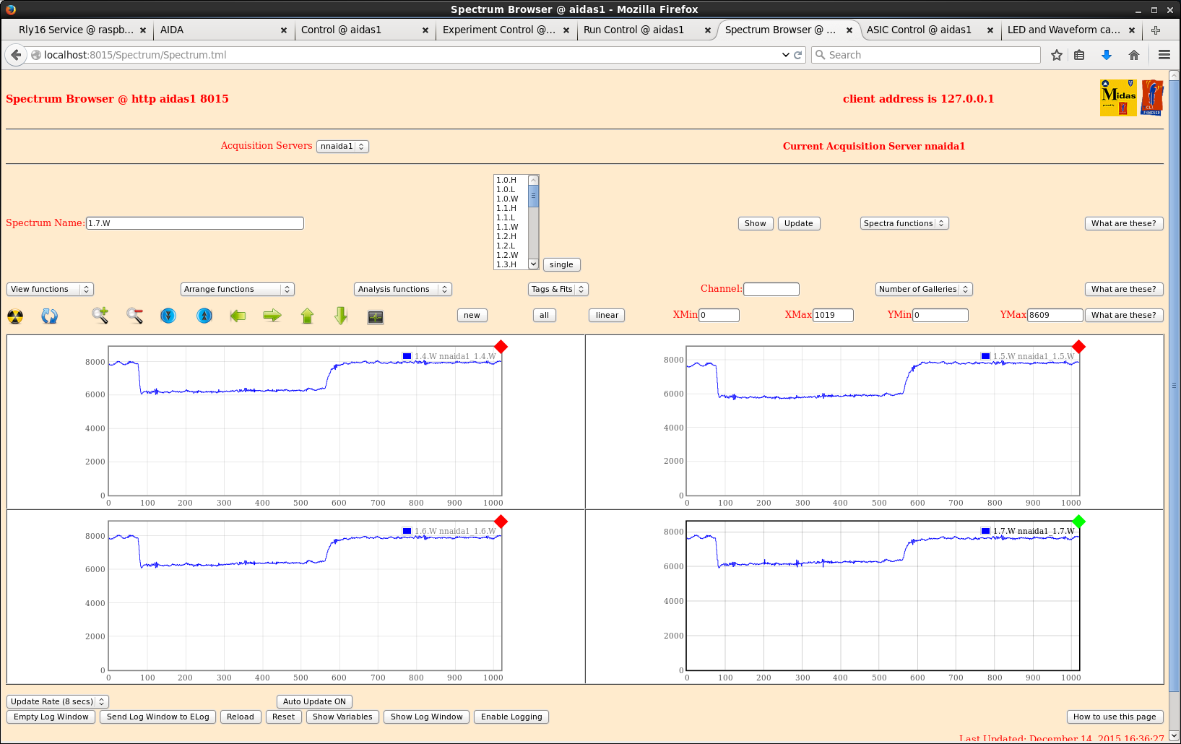The width and height of the screenshot is (1181, 744).
Task: Click the Firefox back arrow button
Action: point(16,55)
